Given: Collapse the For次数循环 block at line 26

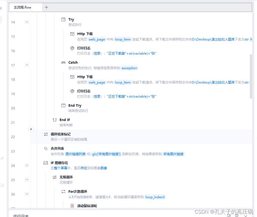Looking at the screenshot, I should [x=27, y=194].
